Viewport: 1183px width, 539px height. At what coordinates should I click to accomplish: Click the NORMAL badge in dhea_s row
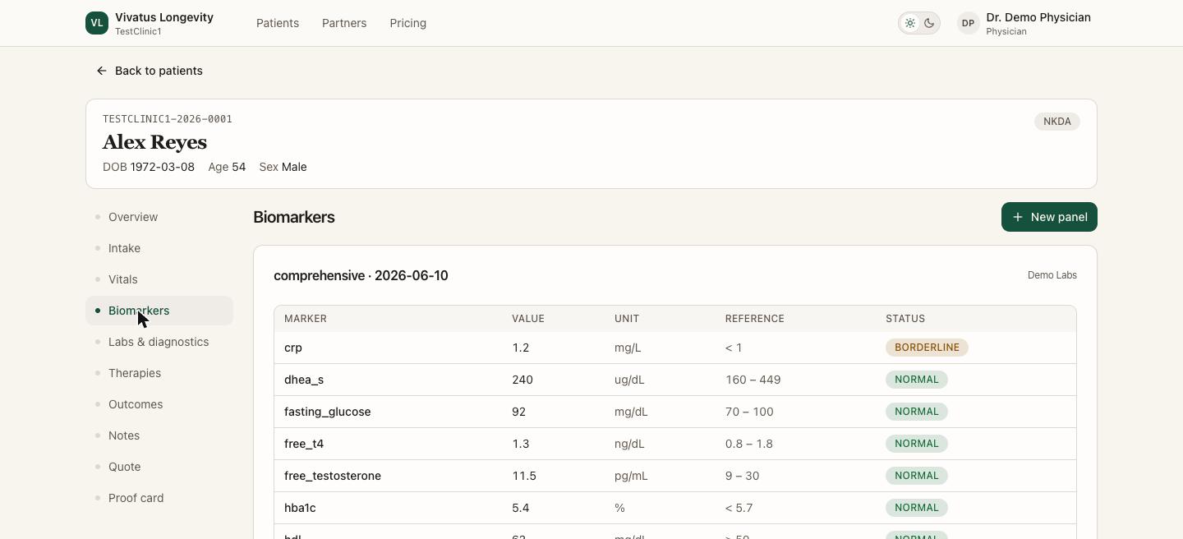point(917,380)
